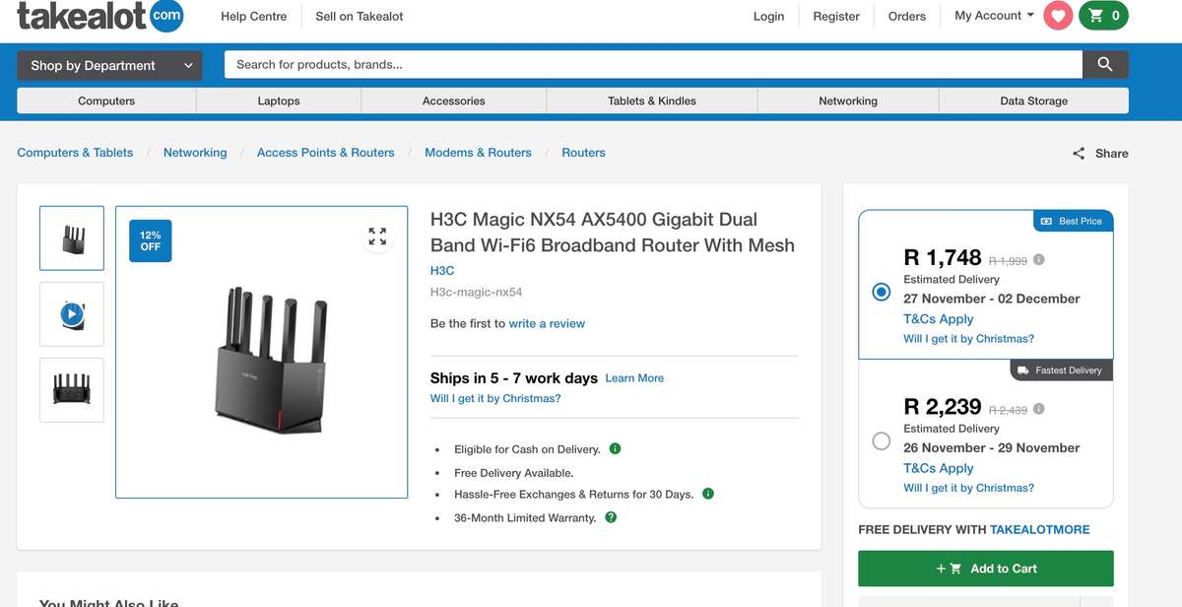This screenshot has width=1182, height=607.
Task: Click the info icon beside Hassle-Free Exchanges text
Action: click(x=707, y=493)
